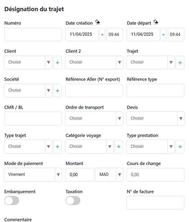Change the MAD currency dropdown
The width and height of the screenshot is (189, 222).
click(109, 175)
